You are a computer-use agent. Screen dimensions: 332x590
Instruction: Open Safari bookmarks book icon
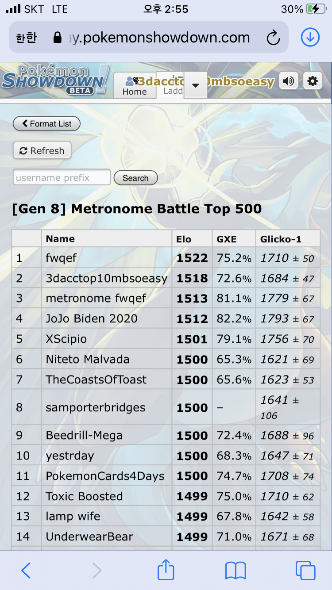point(235,571)
